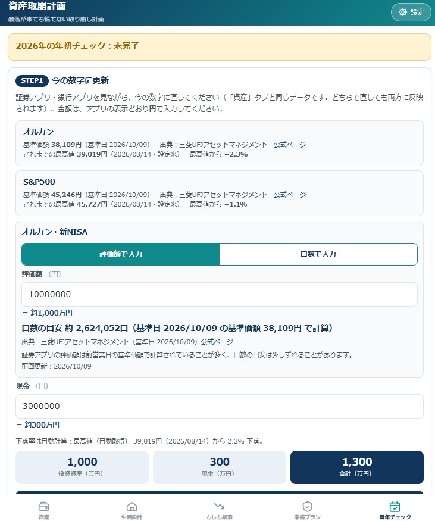Click the 基準価額 45,246円 text
This screenshot has height=521, width=435.
52,195
